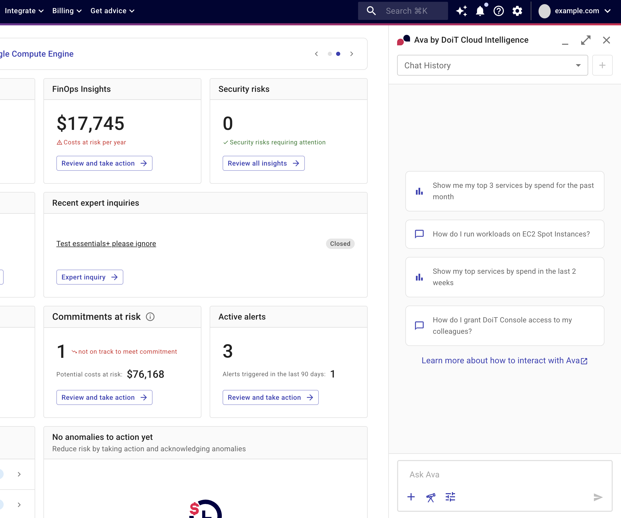The width and height of the screenshot is (621, 518).
Task: Click the Expert inquiry button
Action: click(90, 277)
